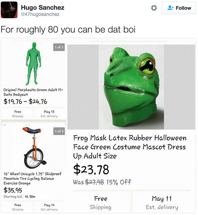Screen dimensions: 198x215
Task: Open the orange unicycle product image
Action: click(x=35, y=148)
